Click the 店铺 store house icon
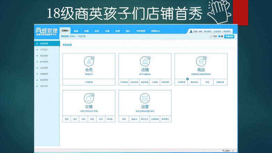272x153 pixels. (145, 62)
